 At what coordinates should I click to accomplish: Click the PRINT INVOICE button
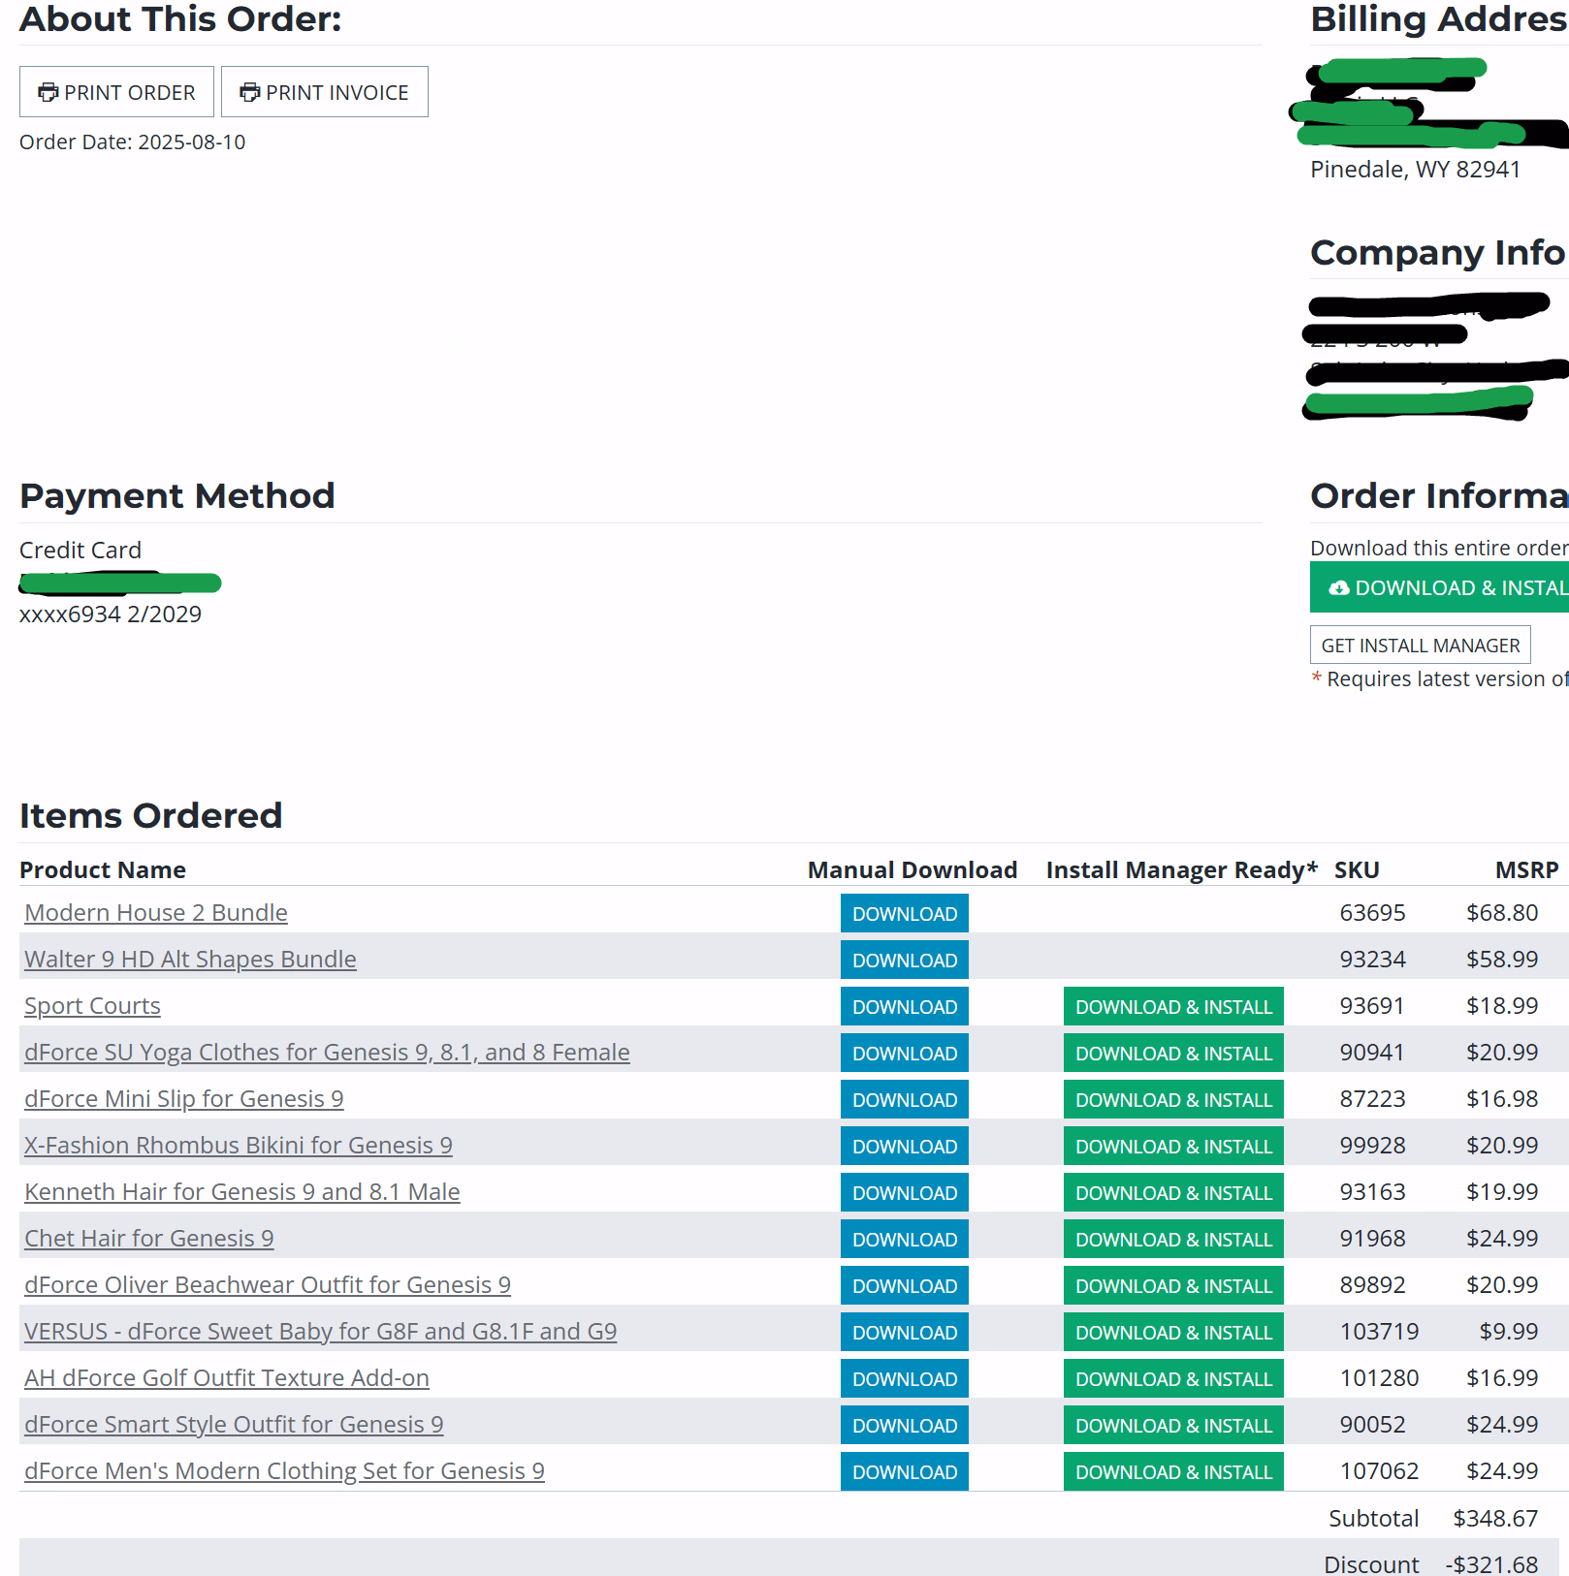click(325, 92)
